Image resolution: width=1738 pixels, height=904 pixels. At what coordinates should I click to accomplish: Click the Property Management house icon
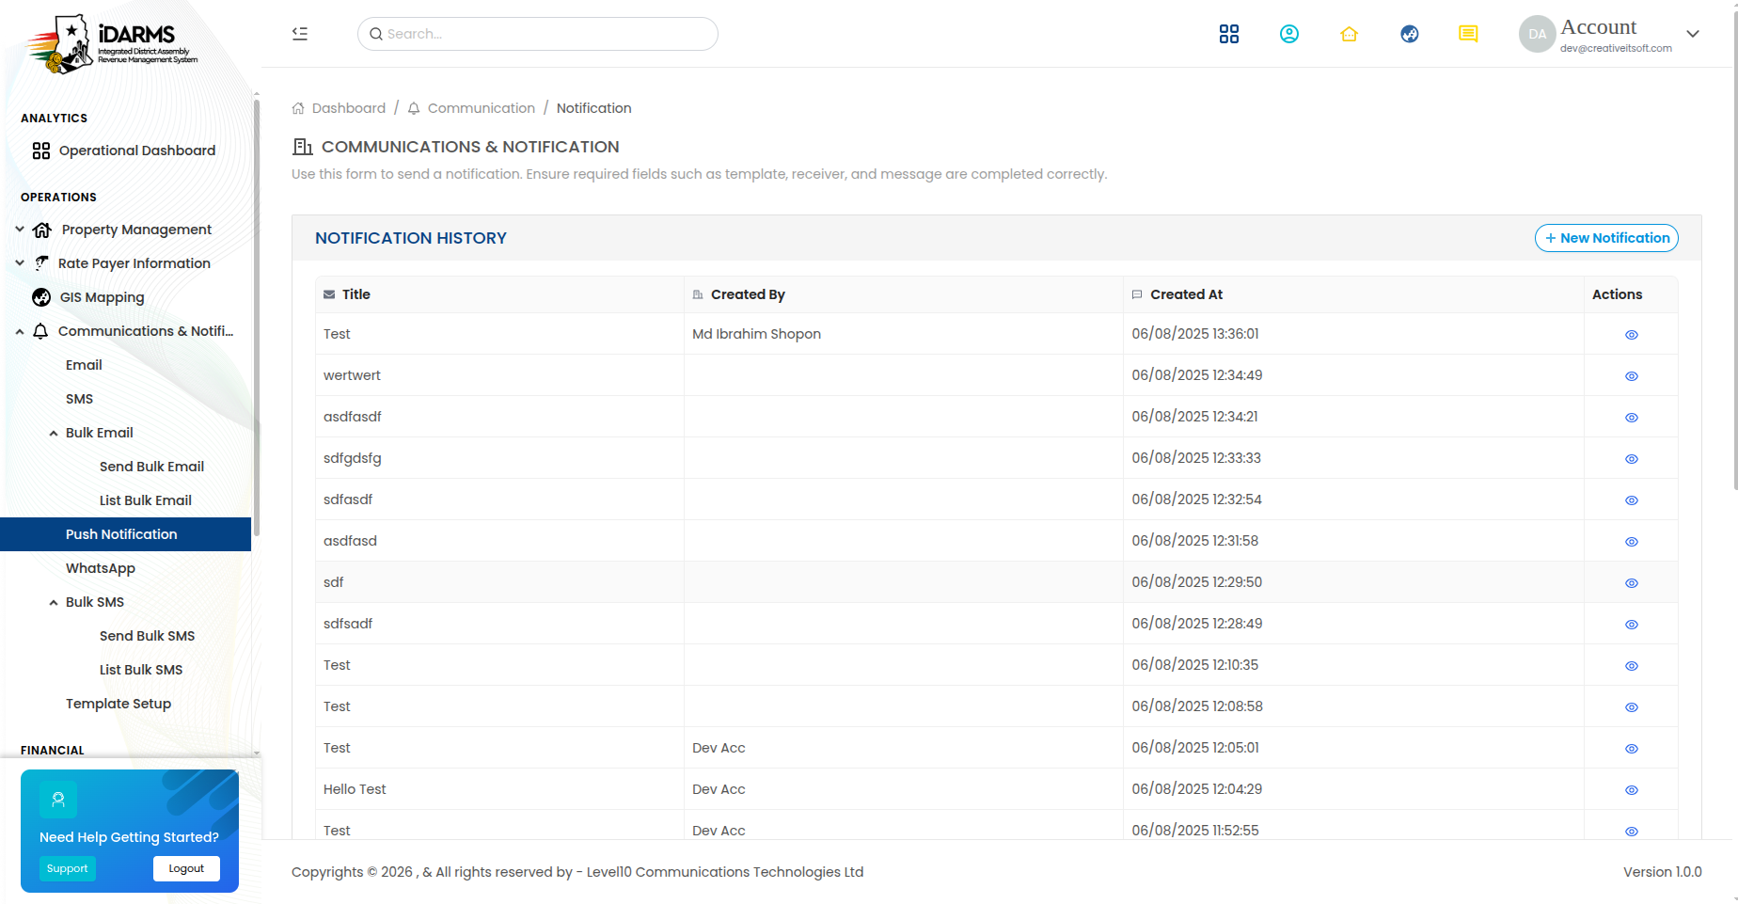42,230
